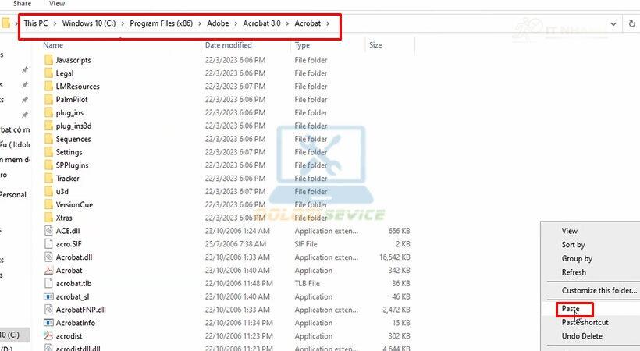Image resolution: width=640 pixels, height=351 pixels.
Task: Expand the chevron after This PC
Action: tap(55, 23)
